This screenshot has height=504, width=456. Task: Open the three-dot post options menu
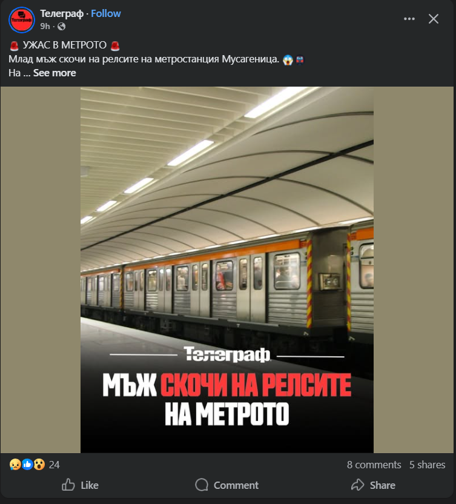pos(409,19)
